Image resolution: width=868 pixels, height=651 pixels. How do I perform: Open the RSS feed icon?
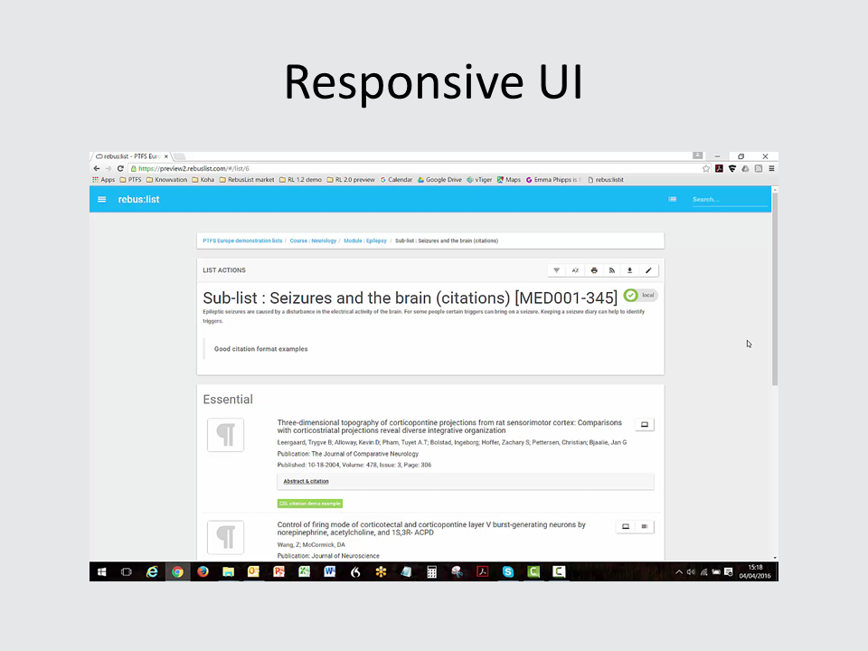[x=612, y=270]
